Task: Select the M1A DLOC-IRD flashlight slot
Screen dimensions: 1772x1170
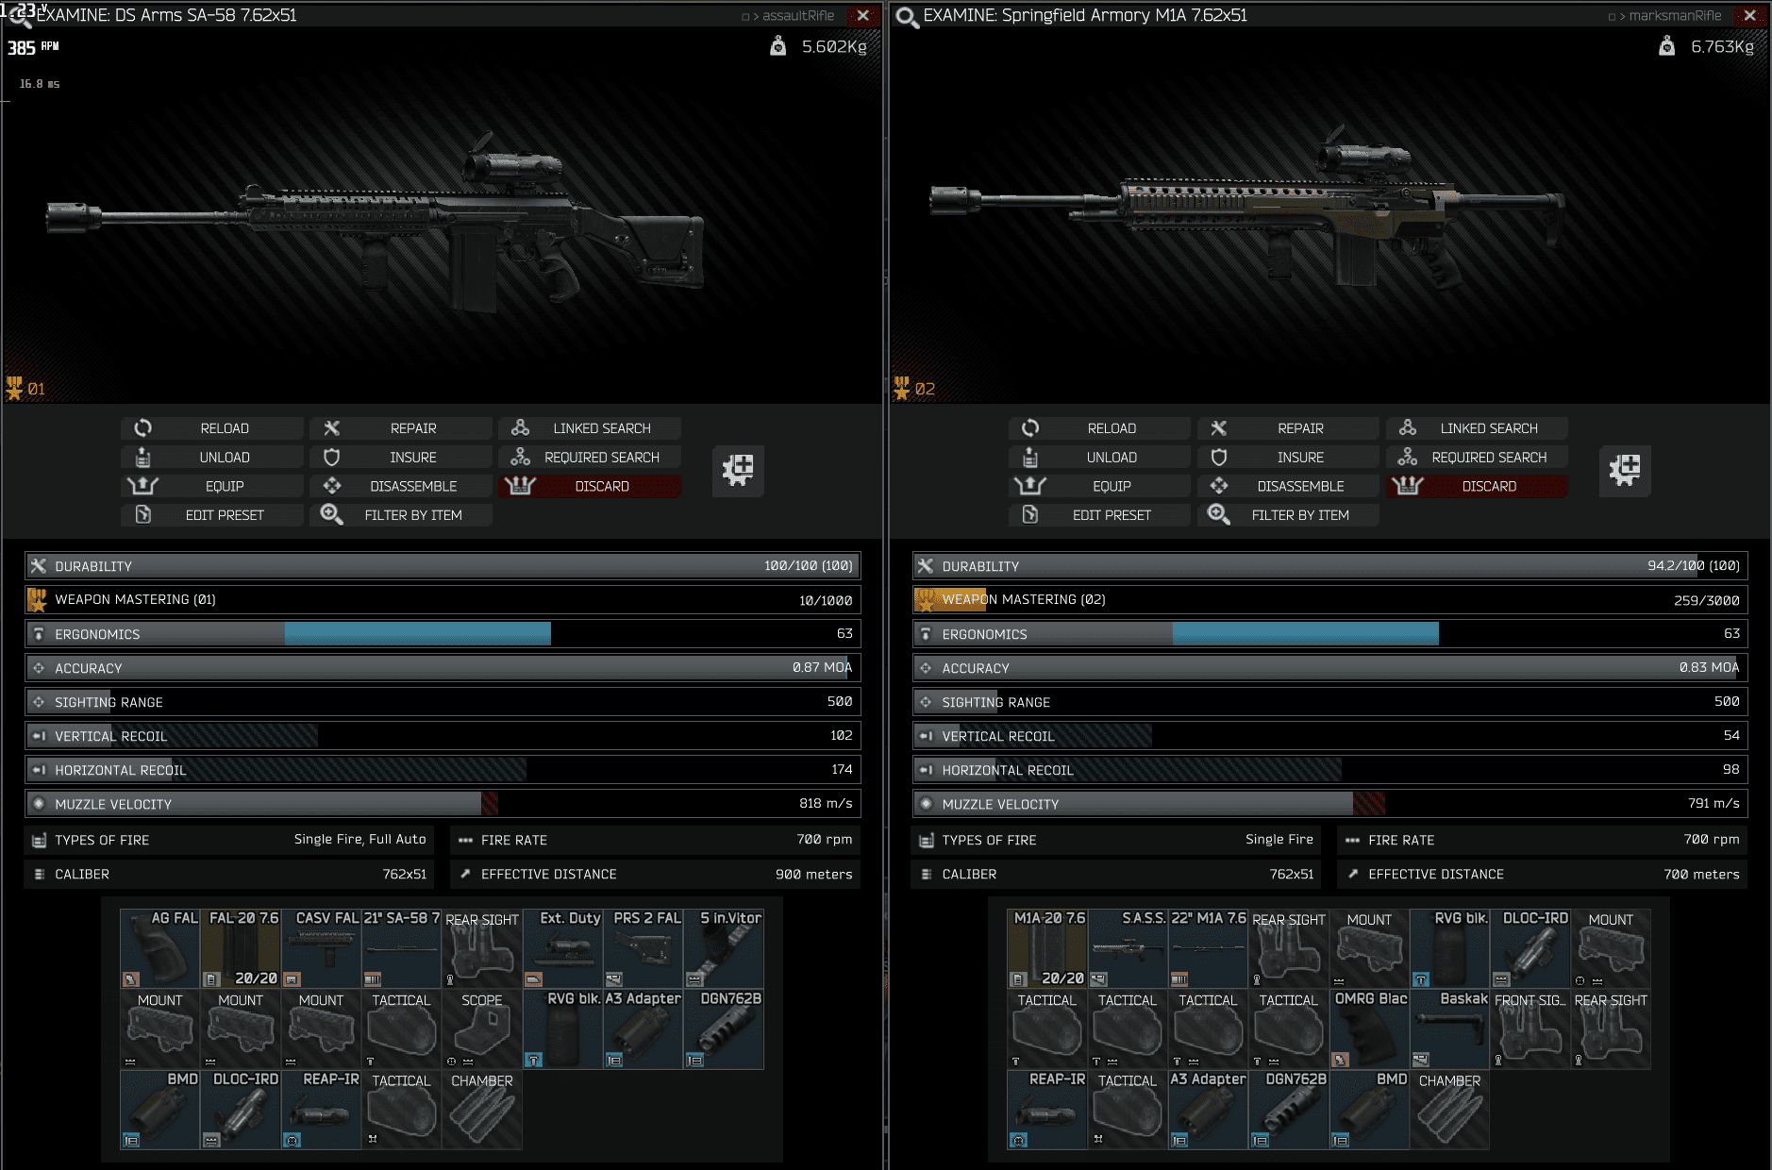Action: click(1530, 948)
